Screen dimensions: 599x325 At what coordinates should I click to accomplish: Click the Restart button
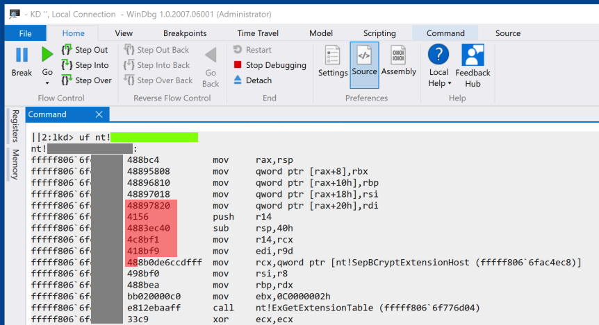tap(252, 50)
